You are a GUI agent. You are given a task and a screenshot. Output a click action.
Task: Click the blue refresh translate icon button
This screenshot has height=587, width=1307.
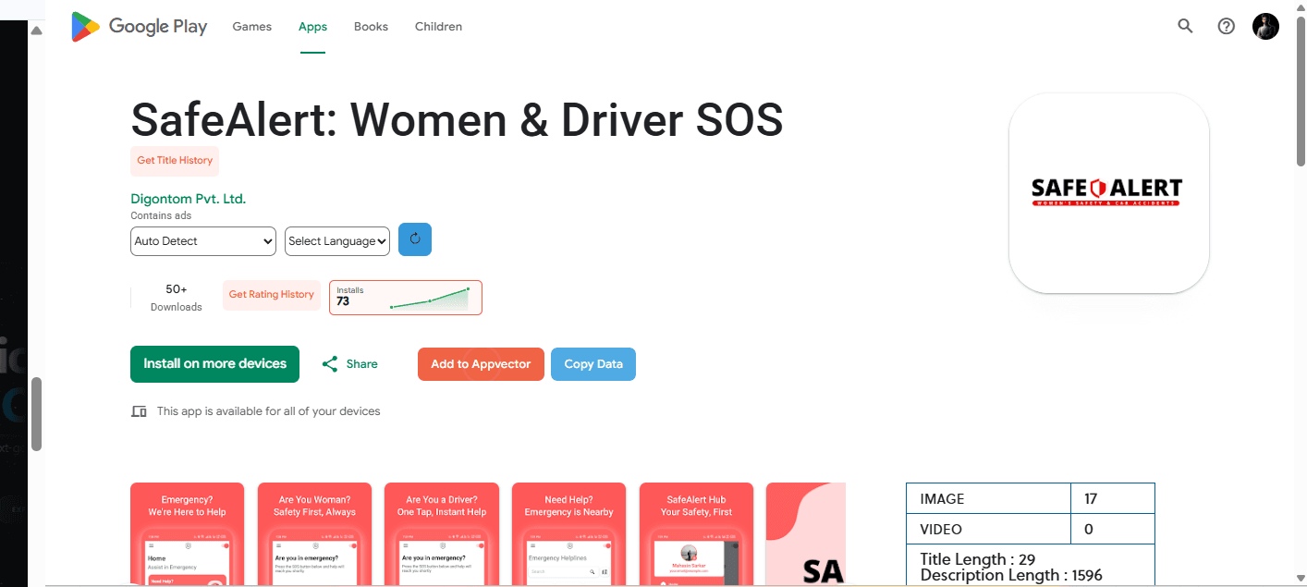click(x=415, y=239)
